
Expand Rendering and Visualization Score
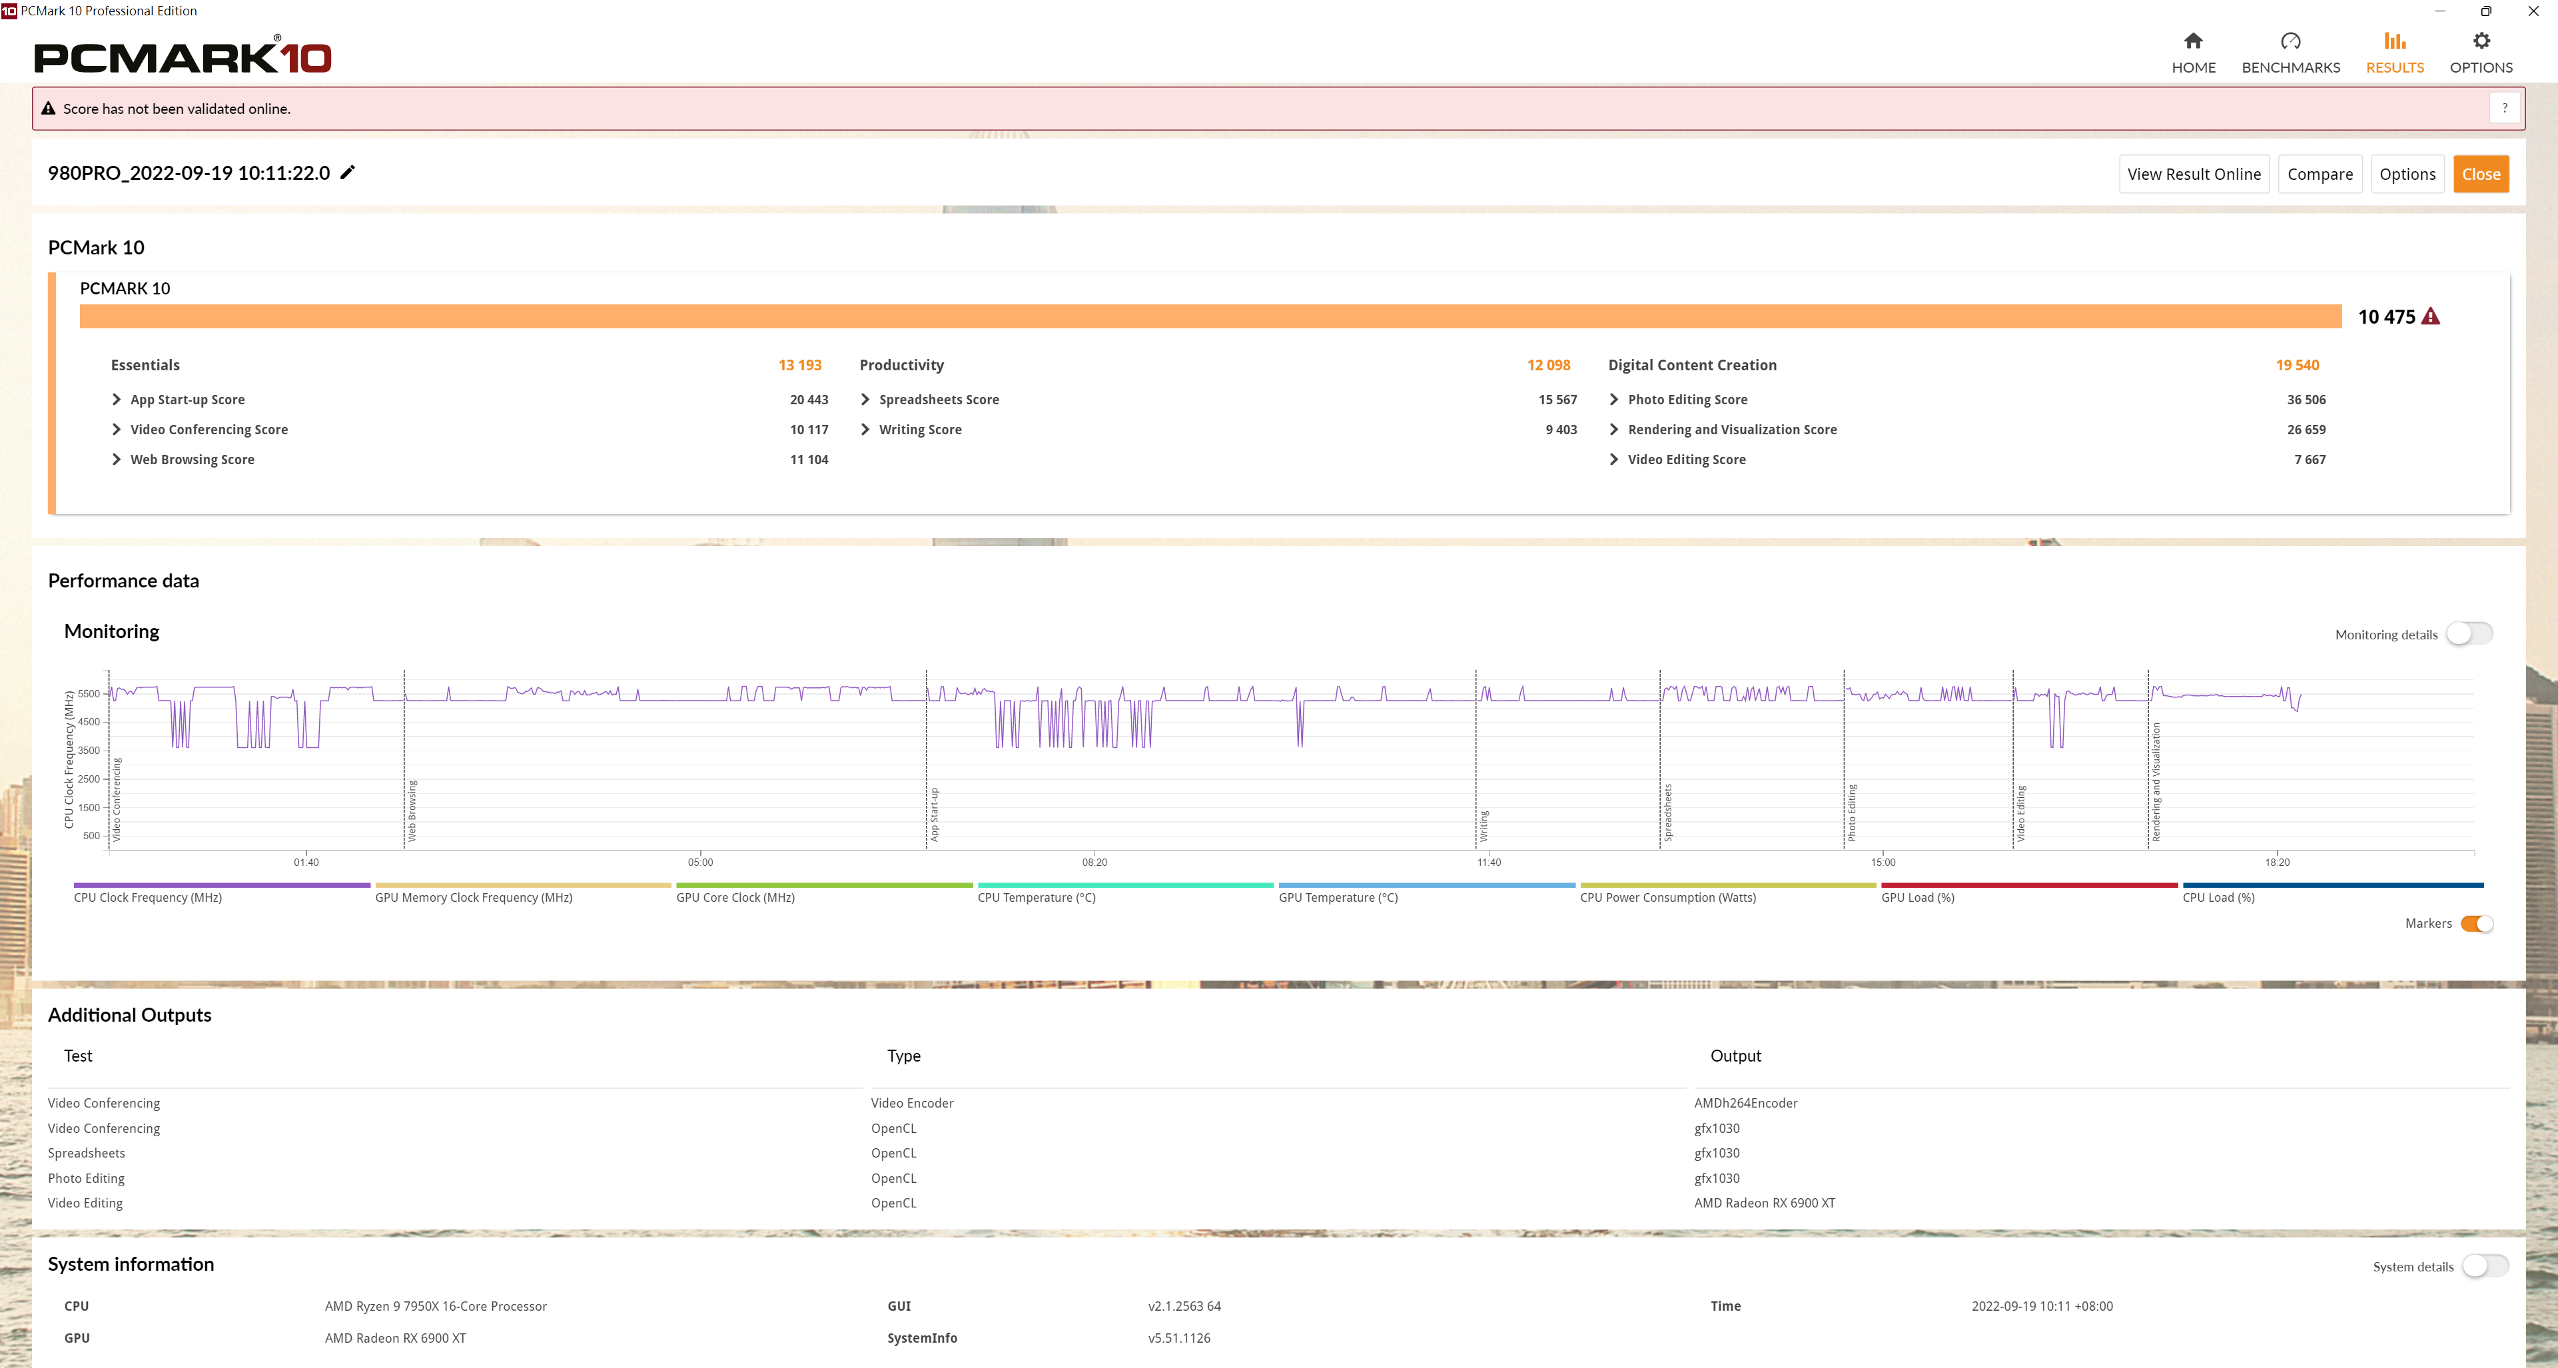point(1615,429)
